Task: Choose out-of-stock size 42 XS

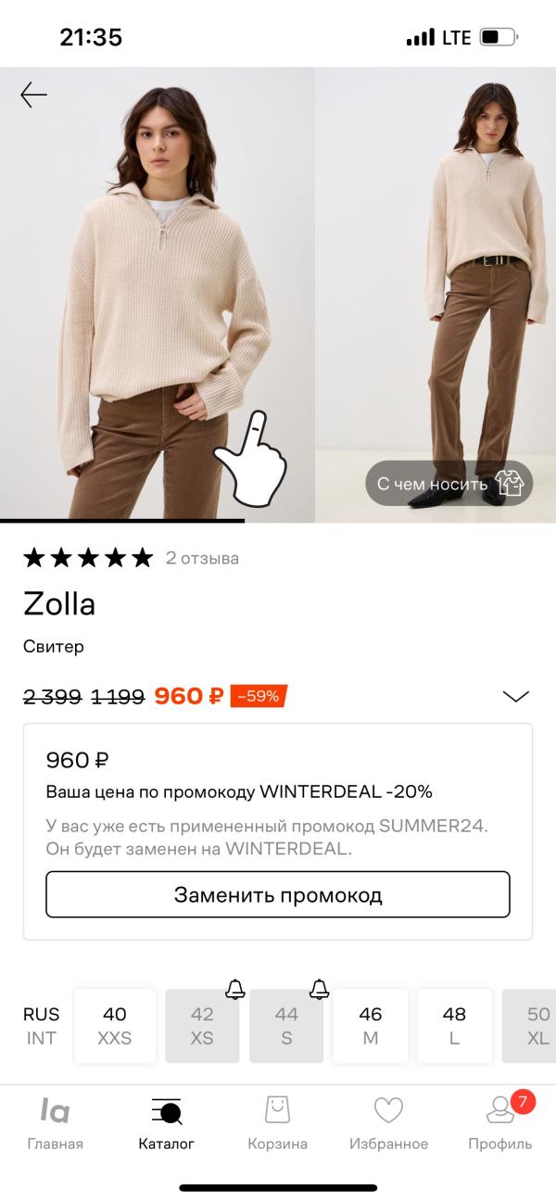Action: coord(202,1026)
